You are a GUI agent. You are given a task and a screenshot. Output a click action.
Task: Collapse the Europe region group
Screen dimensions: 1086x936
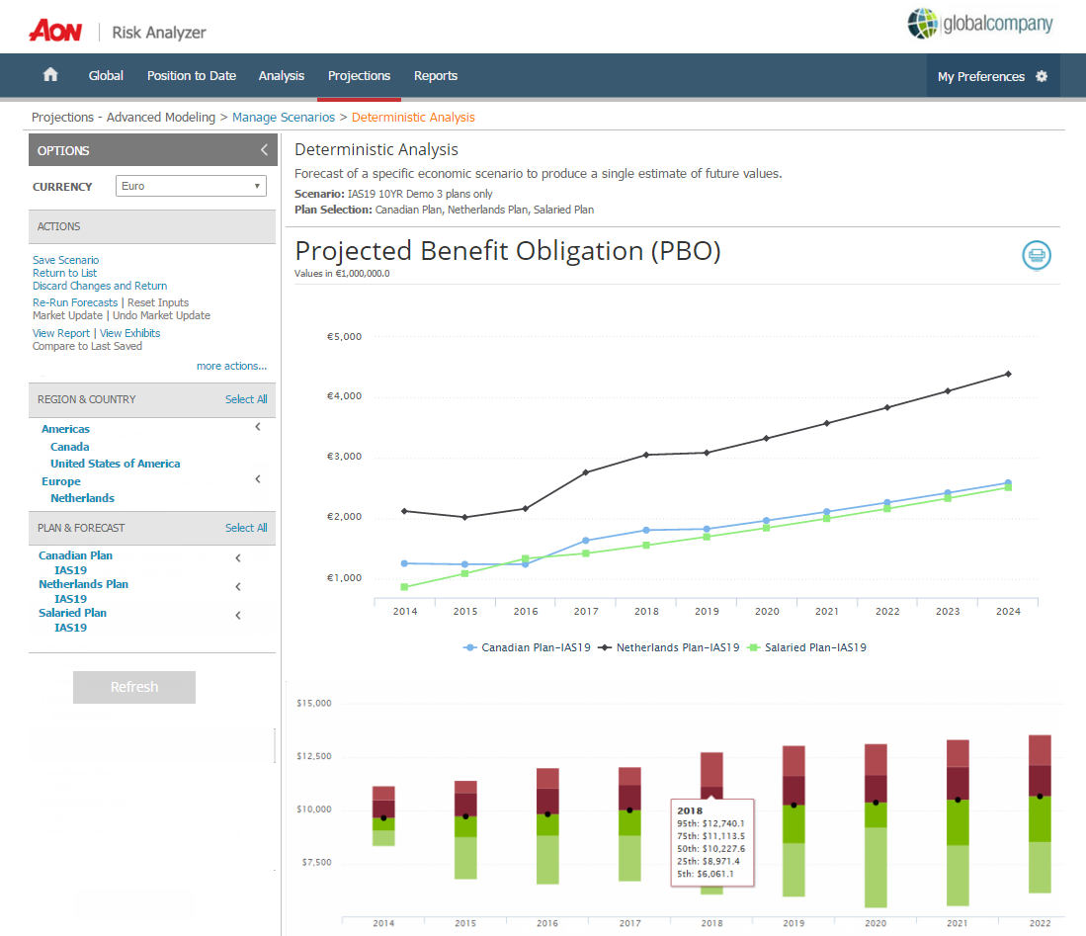[x=258, y=479]
